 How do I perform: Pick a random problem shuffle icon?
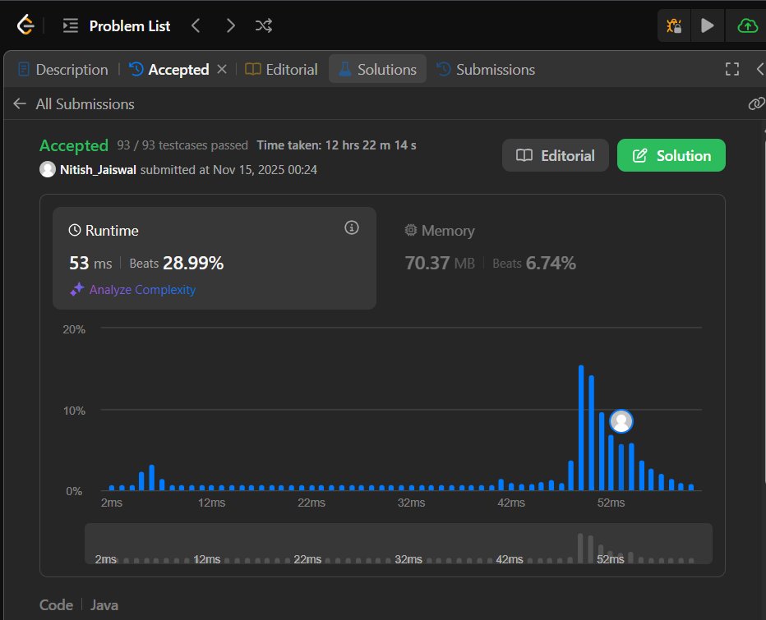pyautogui.click(x=264, y=25)
